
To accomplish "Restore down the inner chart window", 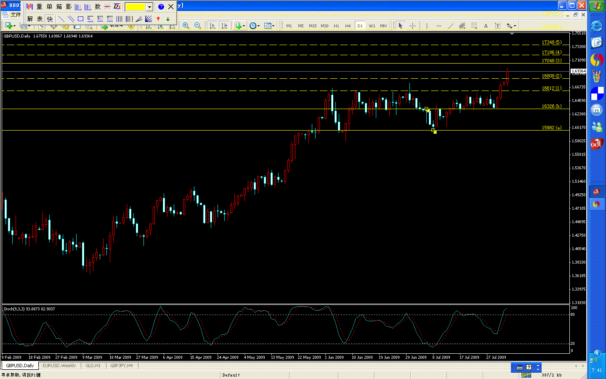I will point(575,15).
